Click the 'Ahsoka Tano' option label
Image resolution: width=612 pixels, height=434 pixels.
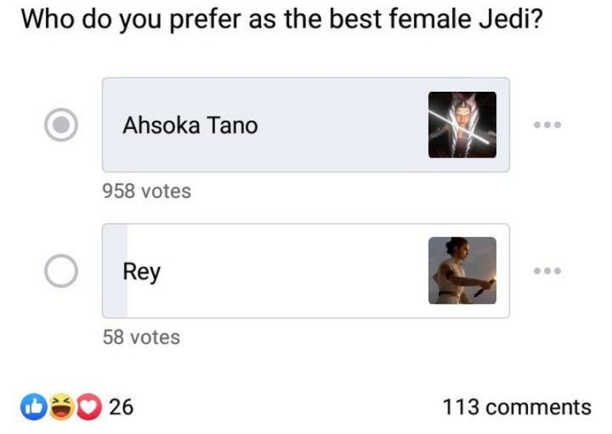[x=190, y=126]
